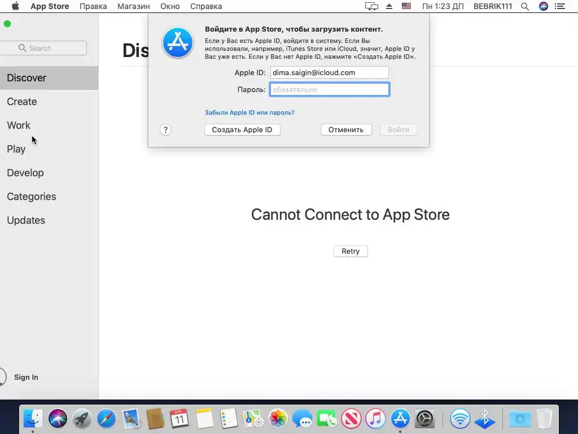Click the Войти button

(x=399, y=129)
